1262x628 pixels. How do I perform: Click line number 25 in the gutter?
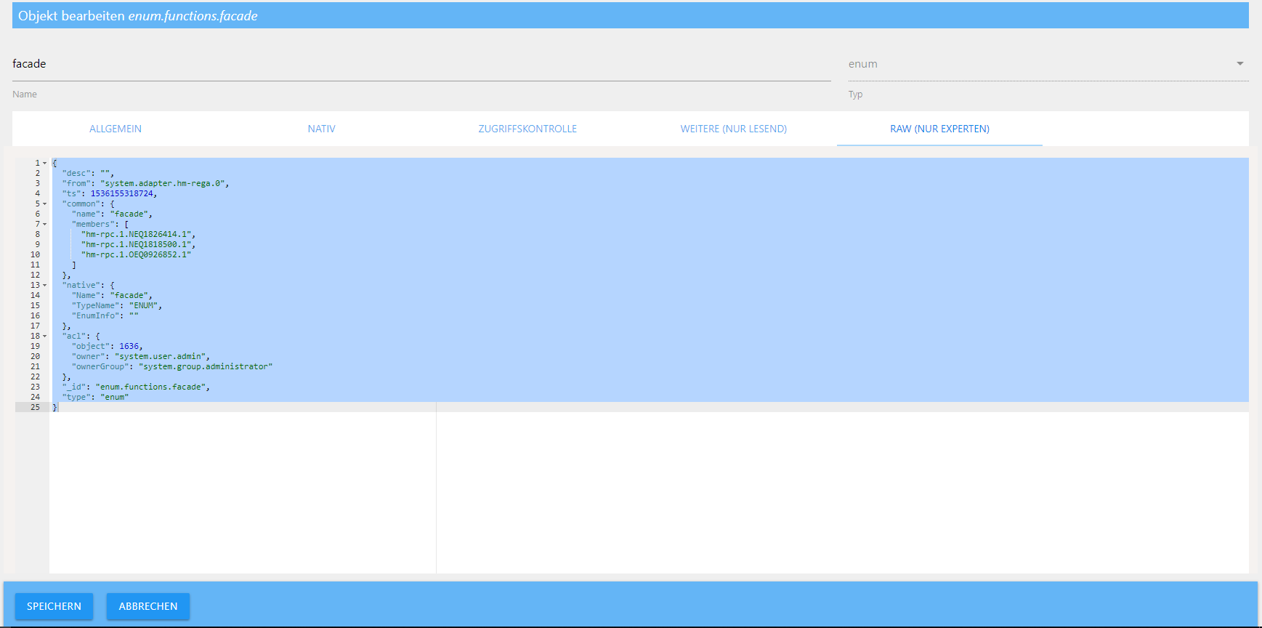[x=35, y=408]
